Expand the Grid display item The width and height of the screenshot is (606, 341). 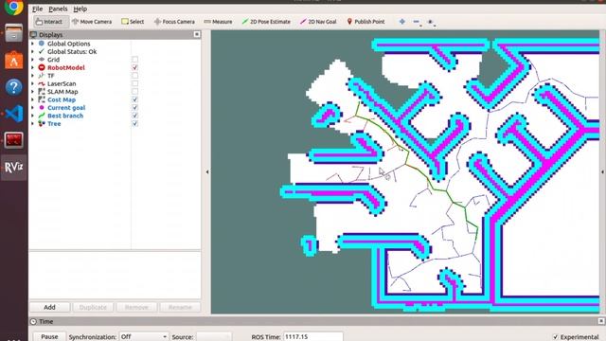[x=33, y=60]
